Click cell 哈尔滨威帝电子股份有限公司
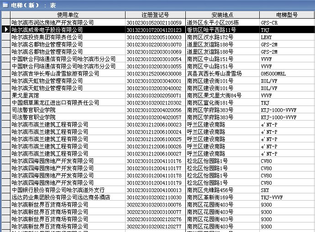The image size is (315, 232). pyautogui.click(x=68, y=30)
